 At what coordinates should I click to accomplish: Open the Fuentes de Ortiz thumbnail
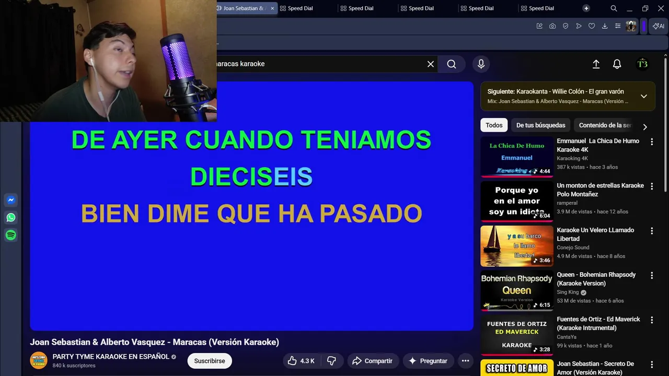click(x=517, y=335)
